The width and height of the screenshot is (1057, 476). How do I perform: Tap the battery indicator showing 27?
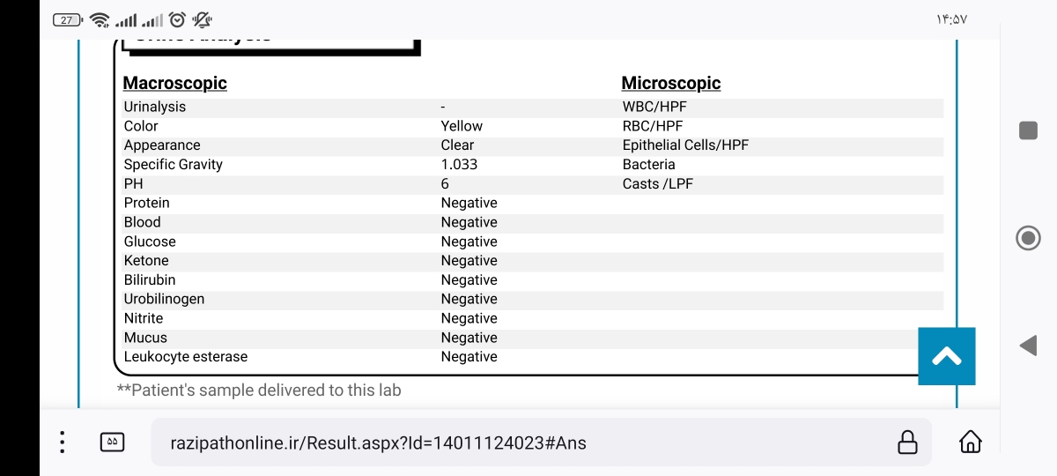coord(68,19)
